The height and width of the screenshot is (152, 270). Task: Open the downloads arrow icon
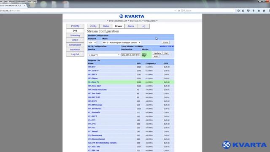(254, 11)
